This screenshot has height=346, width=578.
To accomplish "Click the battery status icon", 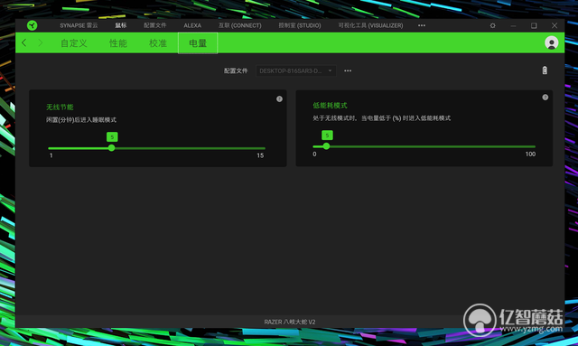I will point(545,70).
